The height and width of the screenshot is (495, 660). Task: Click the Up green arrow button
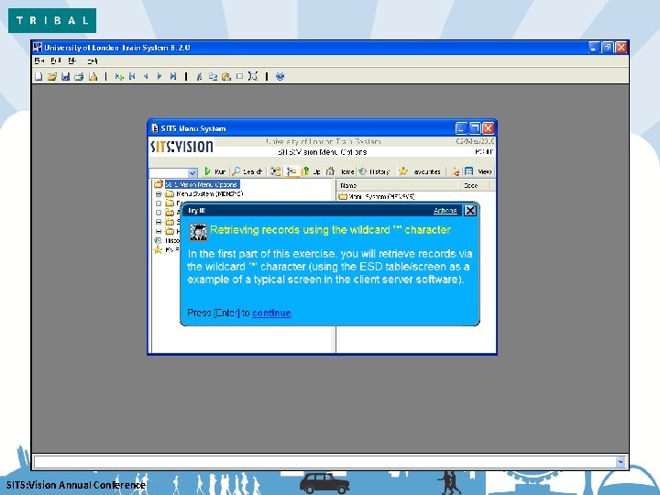pyautogui.click(x=312, y=171)
